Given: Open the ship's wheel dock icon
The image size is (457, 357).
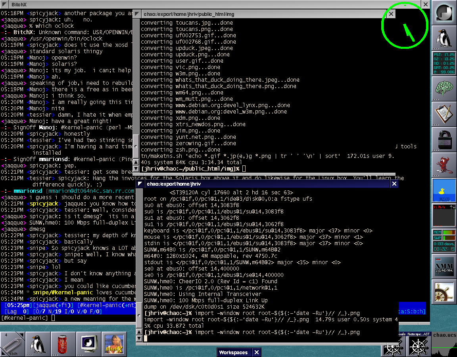Looking at the screenshot, I should [444, 292].
